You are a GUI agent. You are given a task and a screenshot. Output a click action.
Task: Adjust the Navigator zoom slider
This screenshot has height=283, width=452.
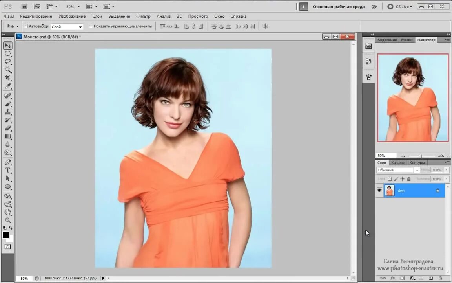pos(420,156)
